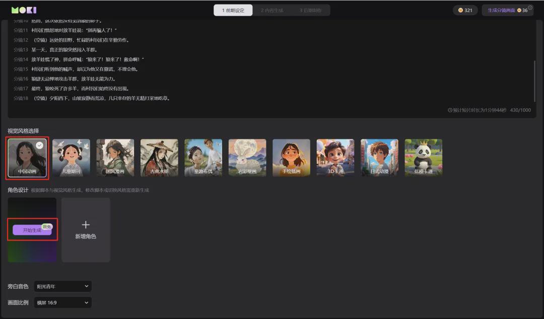
Task: Open the 画面比例 aspect ratio dropdown
Action: tap(62, 302)
